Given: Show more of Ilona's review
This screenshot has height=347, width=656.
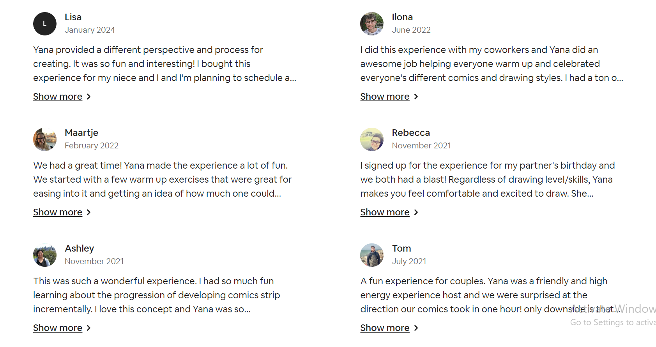Looking at the screenshot, I should 385,97.
